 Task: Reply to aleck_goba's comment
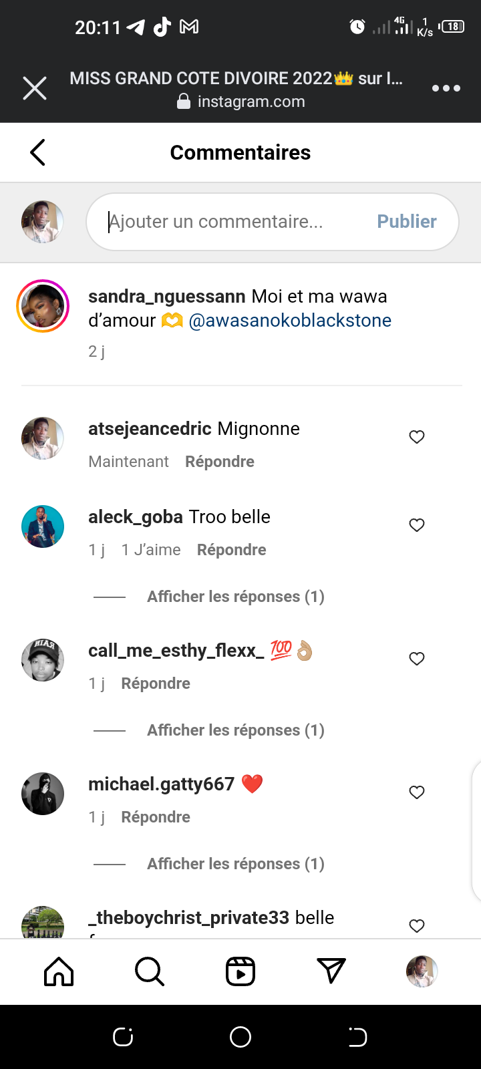[231, 550]
